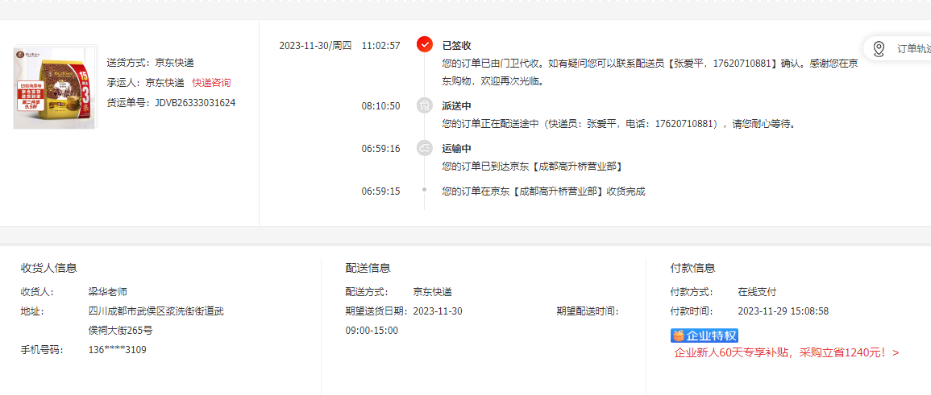Viewport: 931px width, 395px height.
Task: Click the 收货人信息 section heading
Action: 48,268
